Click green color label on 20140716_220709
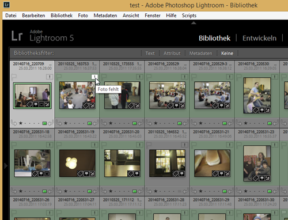Screen dimensions: 288x220 pyautogui.click(x=44, y=123)
